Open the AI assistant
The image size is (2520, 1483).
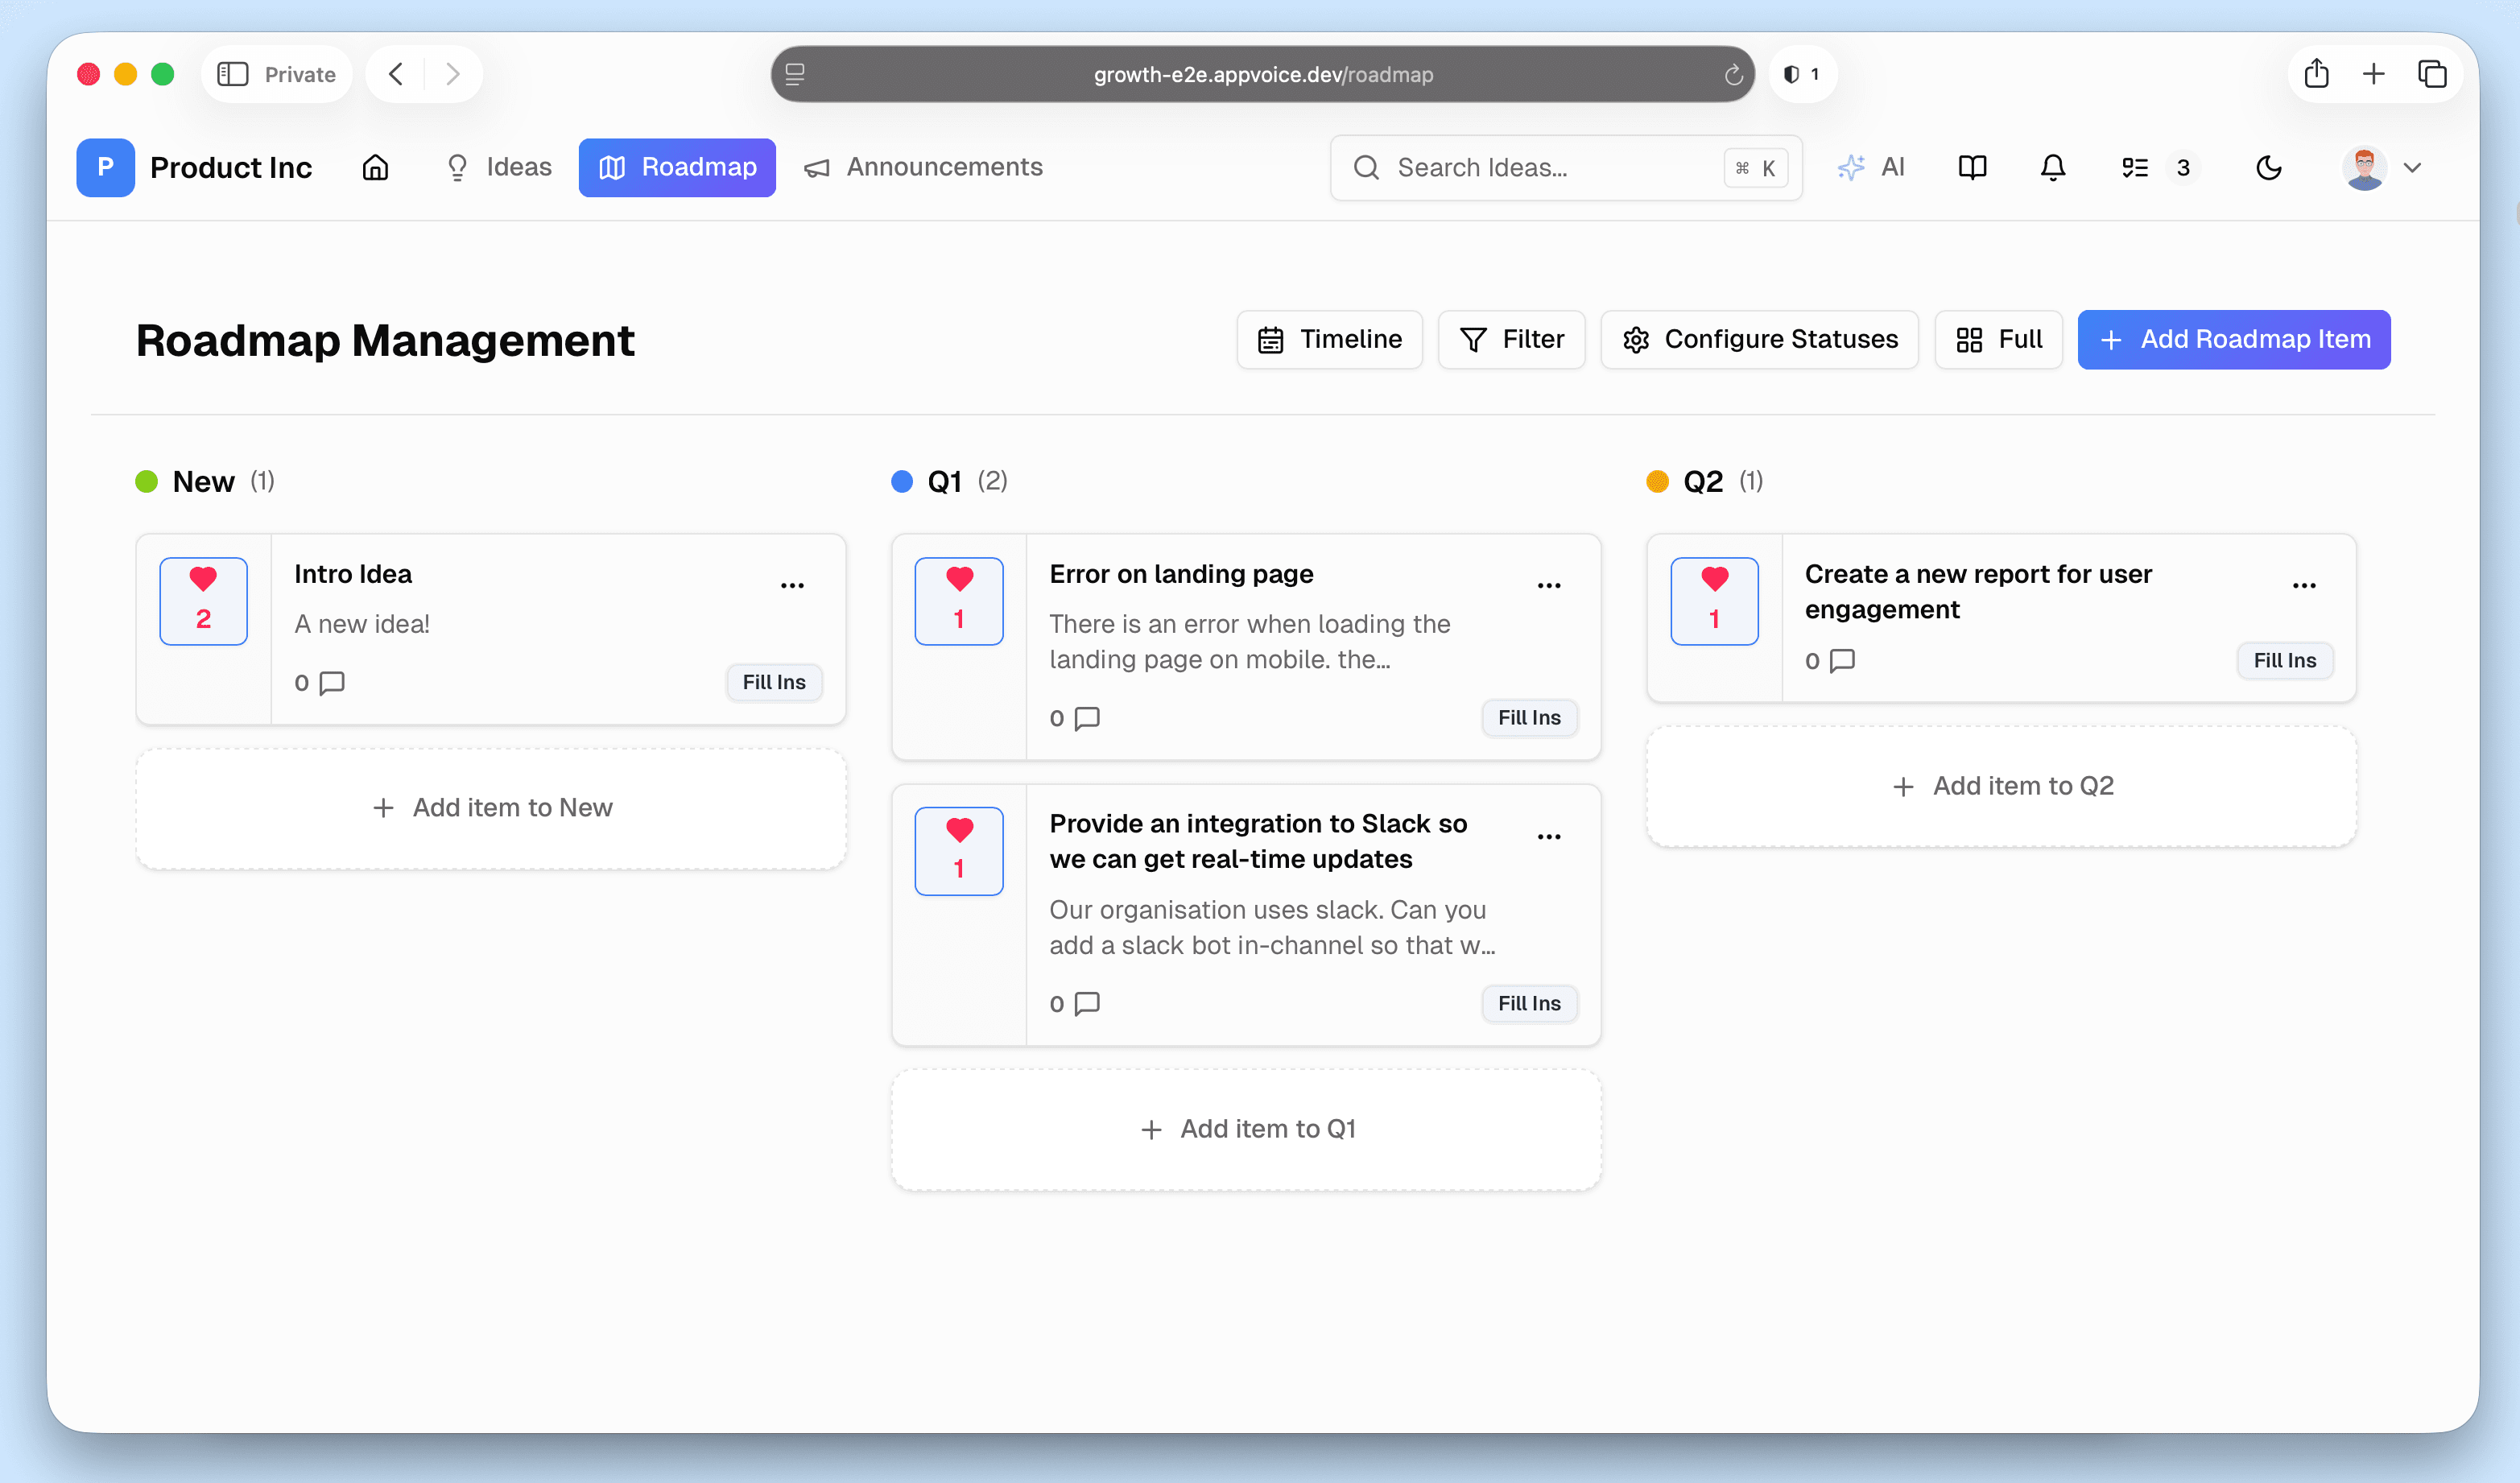(x=1871, y=167)
